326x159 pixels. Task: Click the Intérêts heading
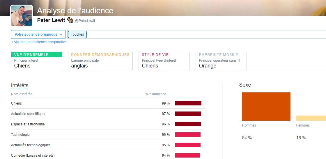(20, 85)
